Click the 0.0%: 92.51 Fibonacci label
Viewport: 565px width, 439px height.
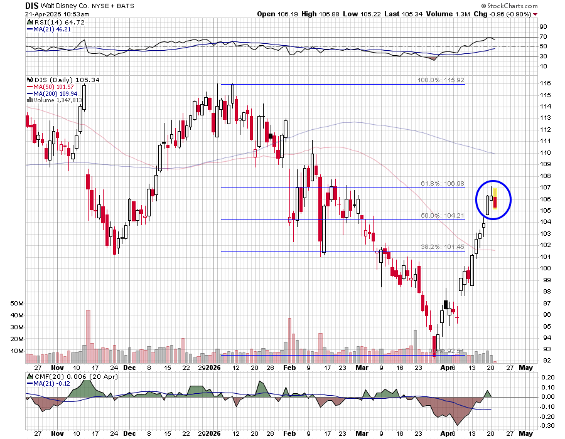tap(446, 351)
